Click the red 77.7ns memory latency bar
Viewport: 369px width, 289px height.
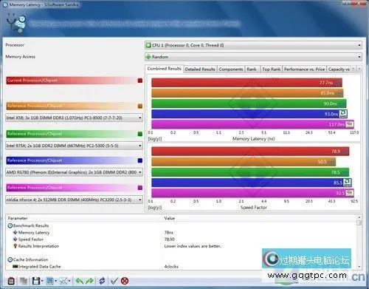(246, 83)
